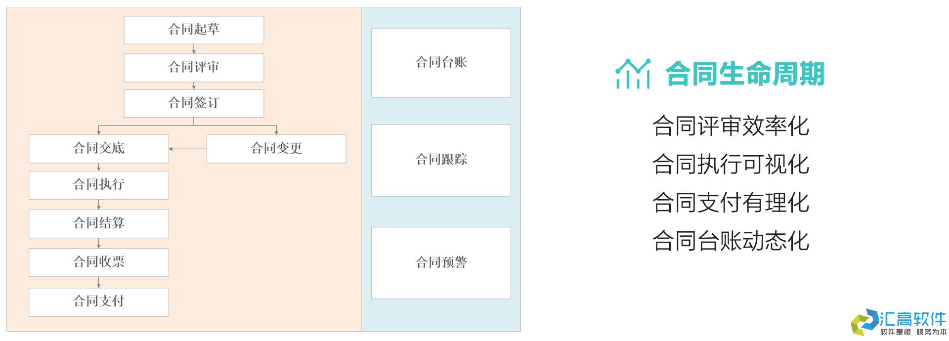
Task: Click the 合同变更 box
Action: 276,149
